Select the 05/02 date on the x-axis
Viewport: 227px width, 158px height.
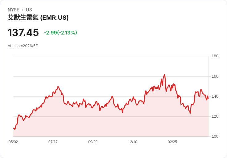(x=13, y=142)
